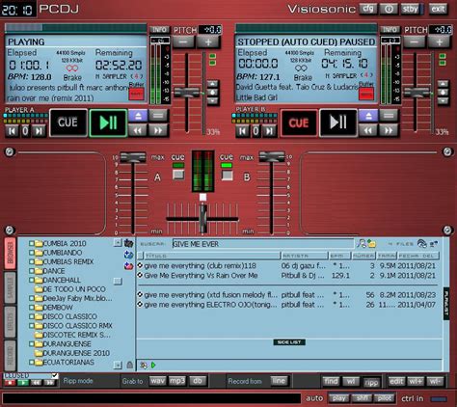Increase Player B pitch with plus button
This screenshot has height=407, width=457.
point(439,42)
